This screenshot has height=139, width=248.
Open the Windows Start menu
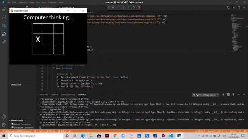[4, 136]
